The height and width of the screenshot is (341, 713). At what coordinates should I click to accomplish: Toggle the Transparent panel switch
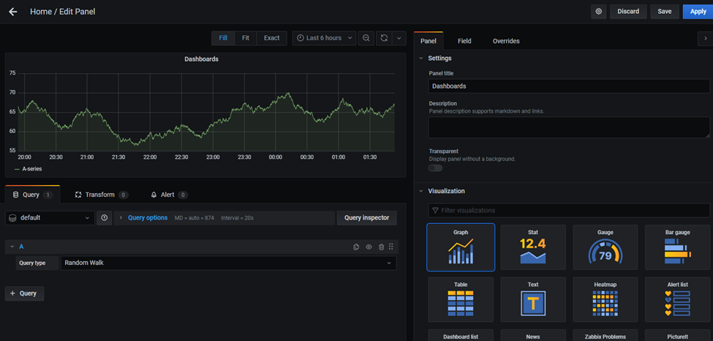pyautogui.click(x=436, y=168)
